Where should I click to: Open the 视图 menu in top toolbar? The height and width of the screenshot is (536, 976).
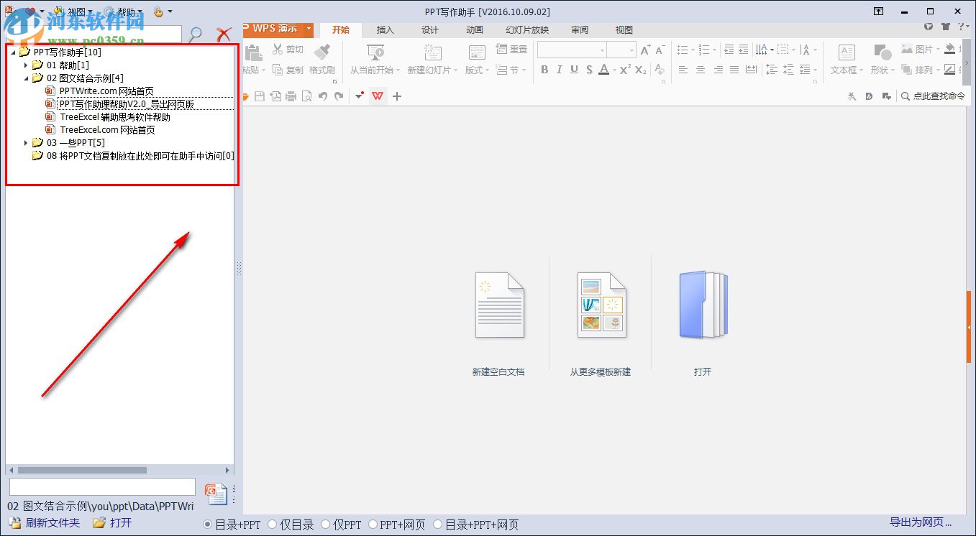tap(79, 12)
